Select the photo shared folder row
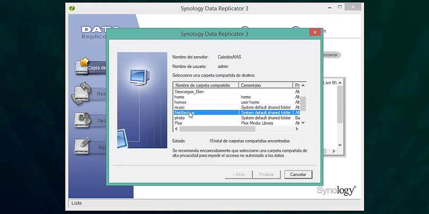Screen dimensions: 429x214 236,118
